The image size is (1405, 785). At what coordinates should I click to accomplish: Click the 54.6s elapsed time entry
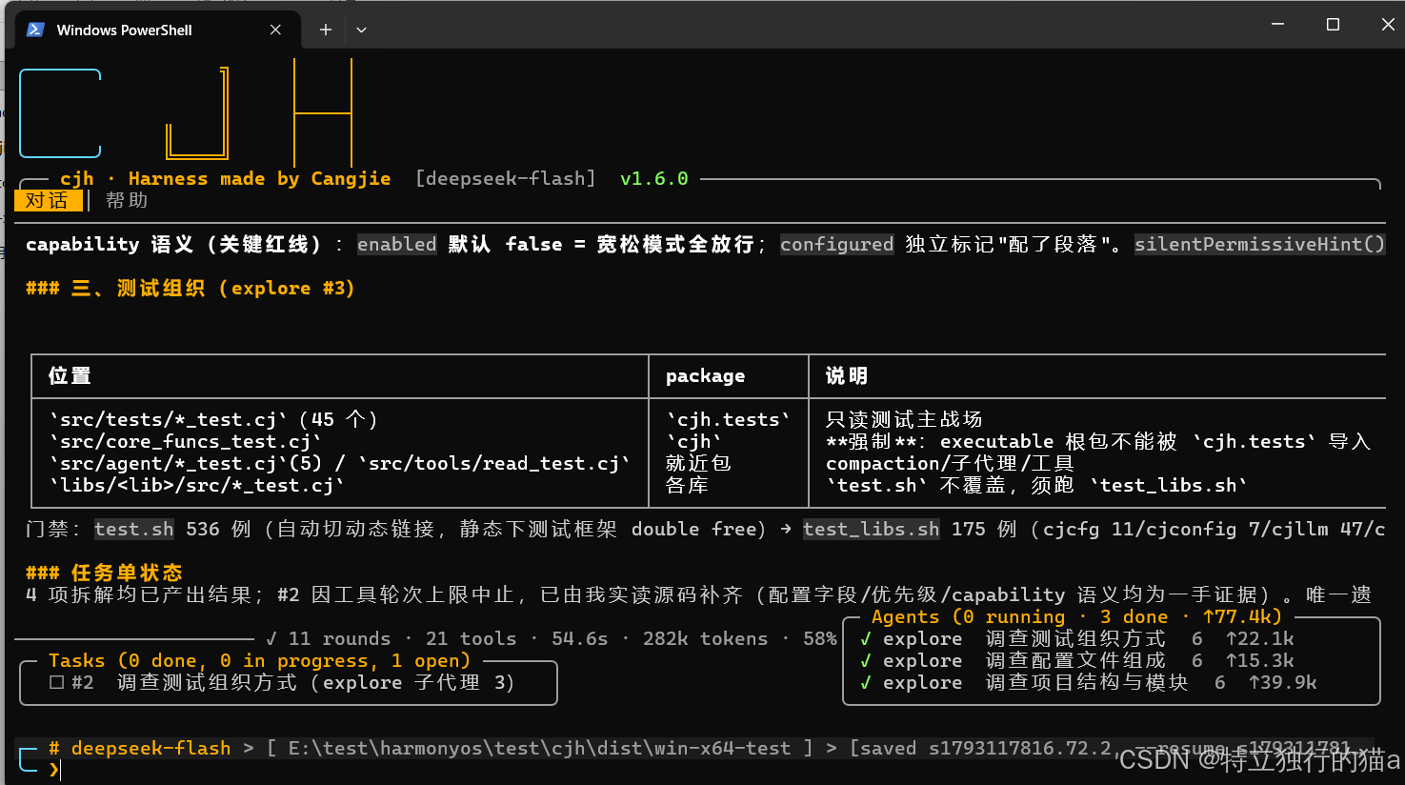click(x=579, y=638)
